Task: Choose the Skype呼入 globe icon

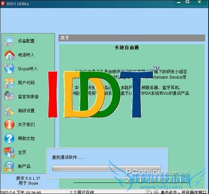Action: [x=9, y=68]
